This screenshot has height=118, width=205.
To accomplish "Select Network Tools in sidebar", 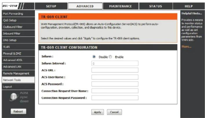I will (18, 80).
